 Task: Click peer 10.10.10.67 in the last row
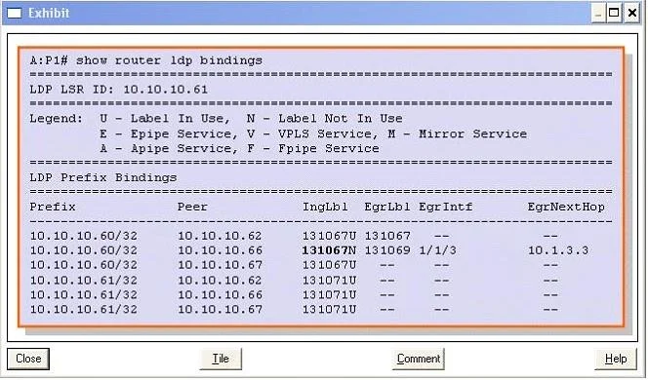[x=220, y=310]
